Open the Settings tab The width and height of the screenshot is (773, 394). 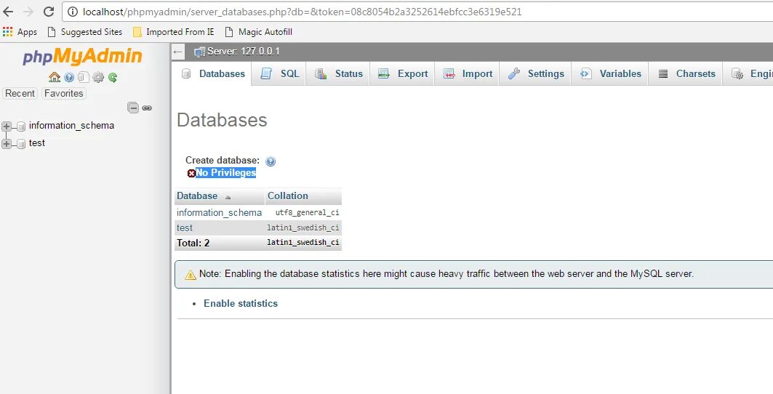click(x=536, y=74)
